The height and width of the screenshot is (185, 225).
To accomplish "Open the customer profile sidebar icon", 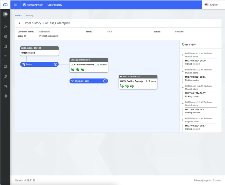I will 5,76.
